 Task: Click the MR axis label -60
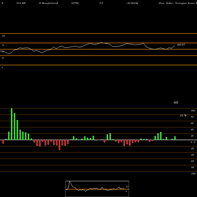192,161
